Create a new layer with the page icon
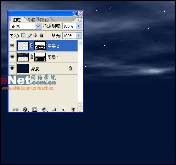 [x=63, y=110]
